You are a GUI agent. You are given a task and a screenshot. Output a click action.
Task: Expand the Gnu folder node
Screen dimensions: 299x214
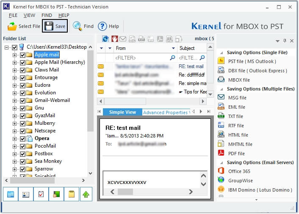click(14, 108)
